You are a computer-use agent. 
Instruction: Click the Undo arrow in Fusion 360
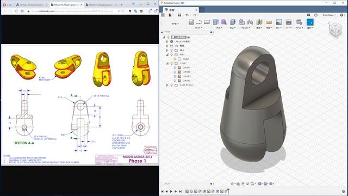[187, 15]
